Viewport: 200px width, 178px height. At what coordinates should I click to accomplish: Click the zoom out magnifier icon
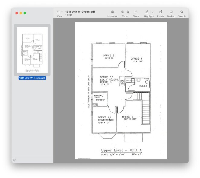(123, 12)
